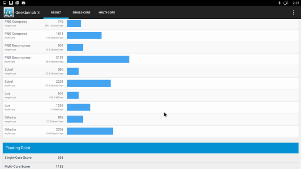Click the Sobel multi-core bar
The image size is (301, 169).
[x=89, y=83]
